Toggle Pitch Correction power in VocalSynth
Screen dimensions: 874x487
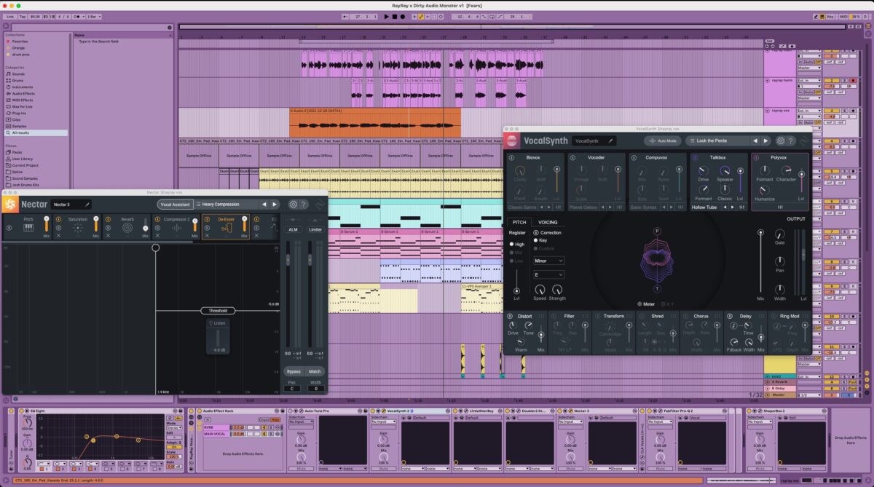[x=537, y=232]
